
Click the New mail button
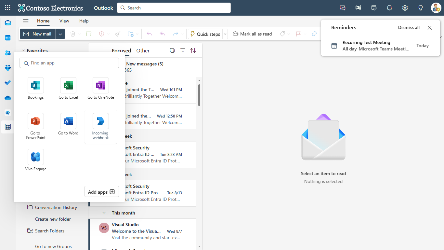coord(38,34)
